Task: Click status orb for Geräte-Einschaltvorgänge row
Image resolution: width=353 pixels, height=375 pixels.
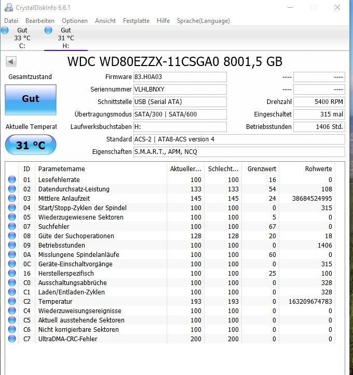Action: coord(12,264)
